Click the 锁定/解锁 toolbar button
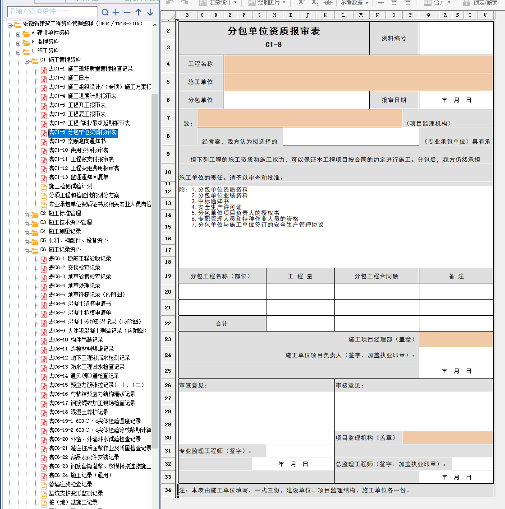Screen dimensions: 505x509 click(x=481, y=3)
